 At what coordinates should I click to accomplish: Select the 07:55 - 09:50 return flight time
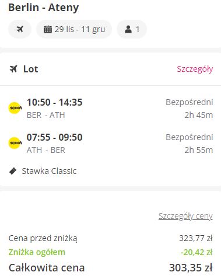point(55,137)
